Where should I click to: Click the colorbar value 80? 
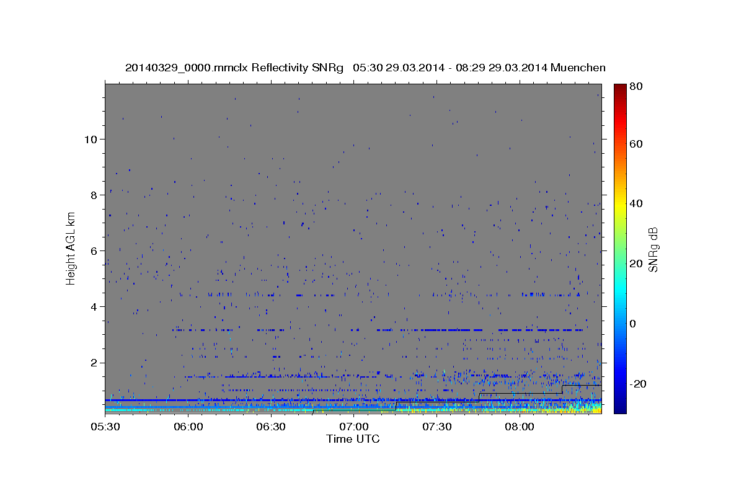(635, 87)
